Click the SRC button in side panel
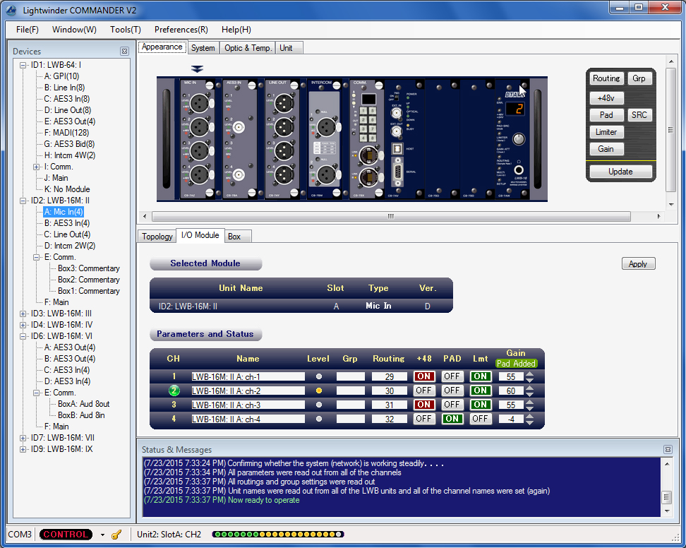 pyautogui.click(x=639, y=115)
